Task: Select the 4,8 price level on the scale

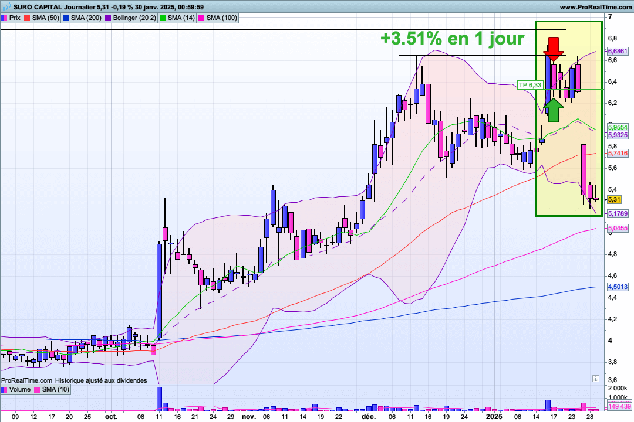Action: [612, 254]
